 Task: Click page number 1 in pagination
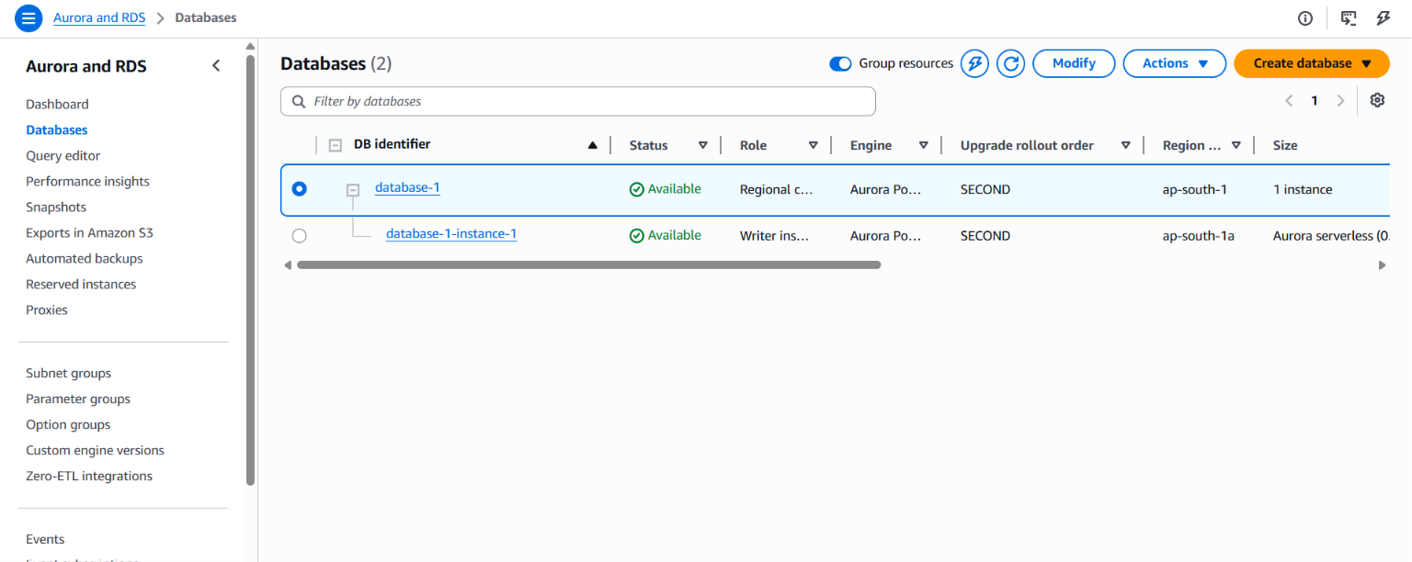click(1315, 101)
